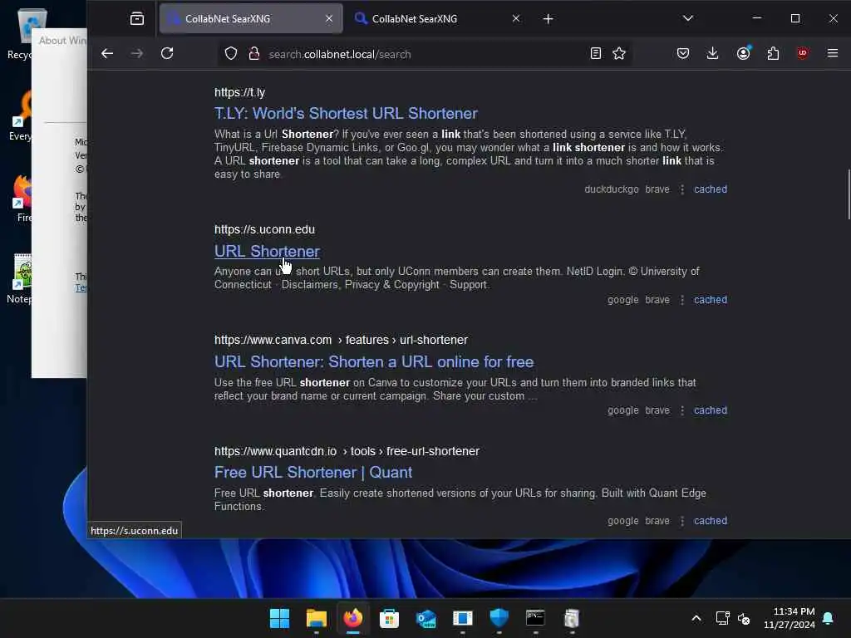Save page to Pocket icon
The width and height of the screenshot is (851, 638).
(x=683, y=53)
